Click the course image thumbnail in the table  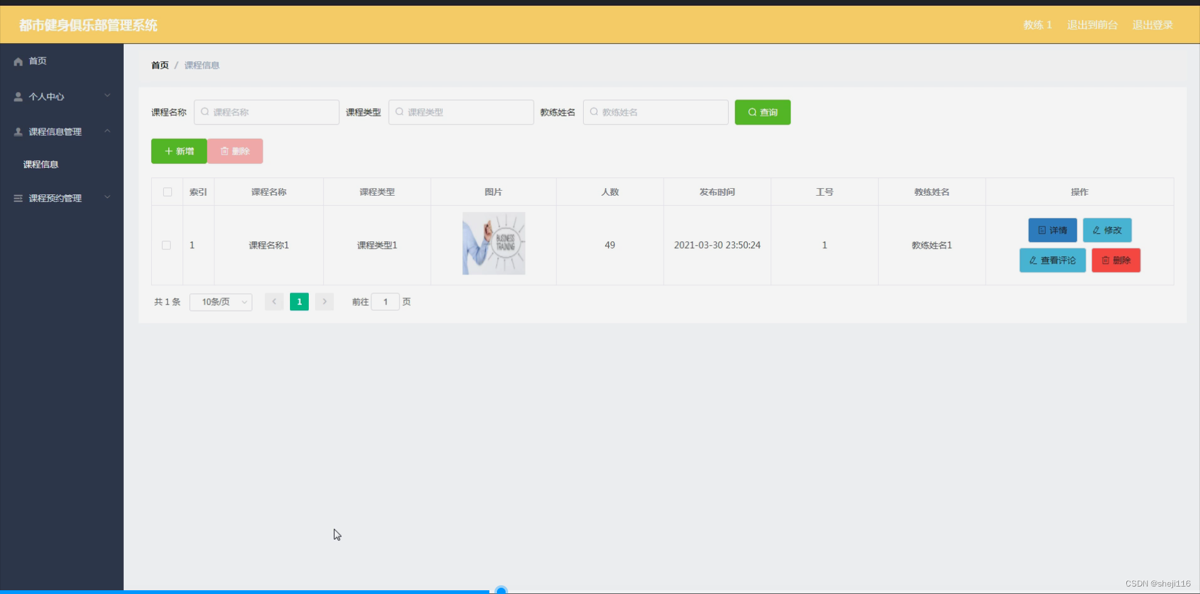(494, 243)
